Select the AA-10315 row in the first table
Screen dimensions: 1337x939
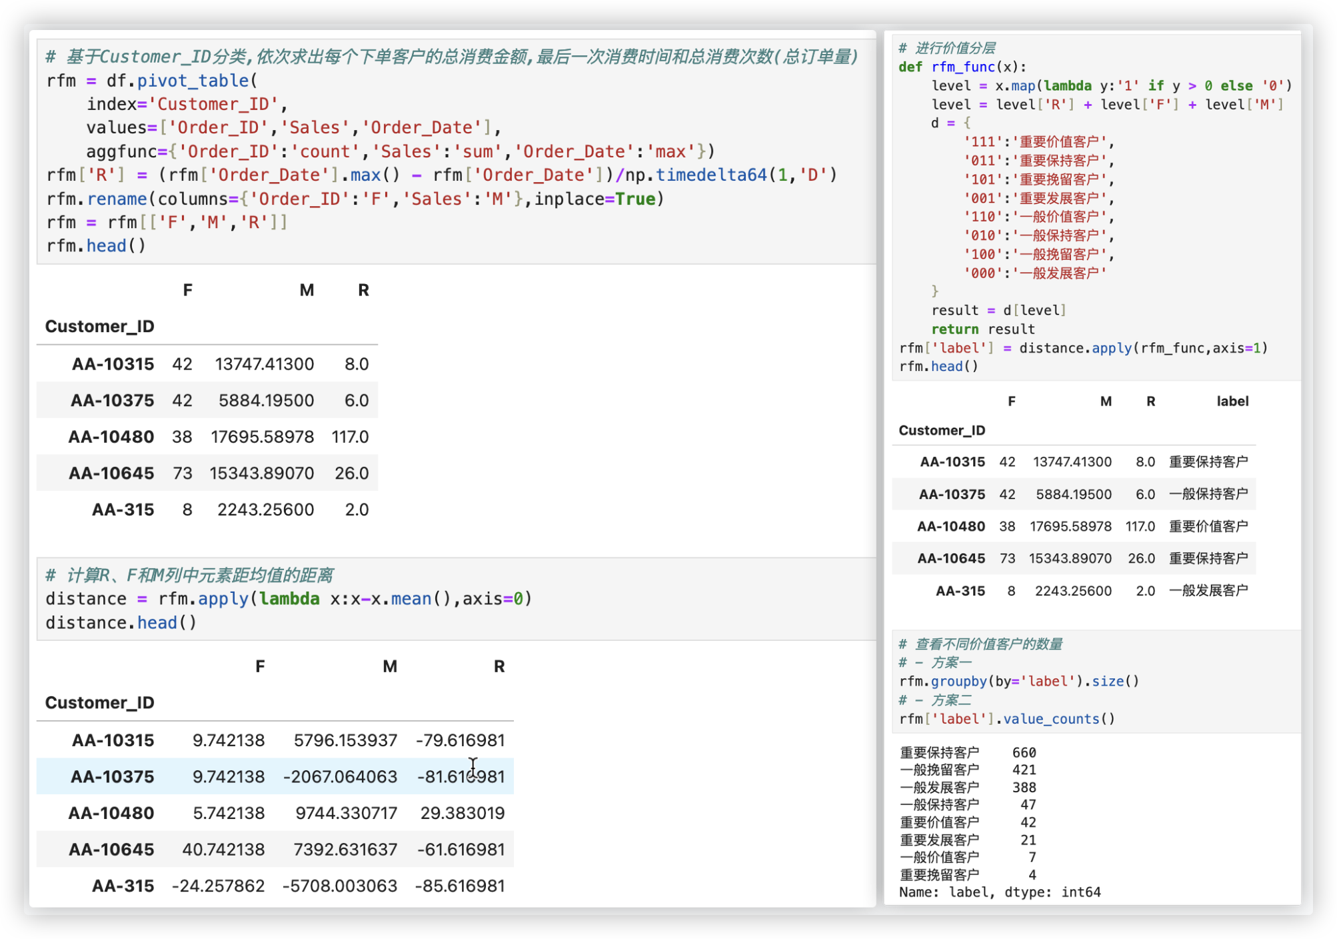click(113, 364)
